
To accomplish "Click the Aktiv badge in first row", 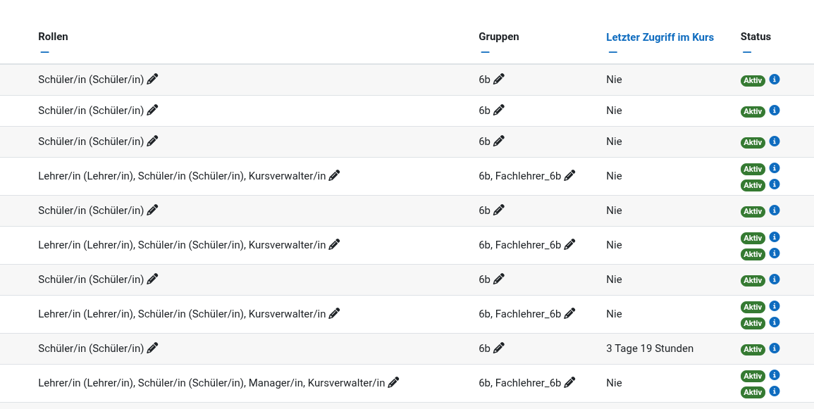I will click(x=753, y=81).
